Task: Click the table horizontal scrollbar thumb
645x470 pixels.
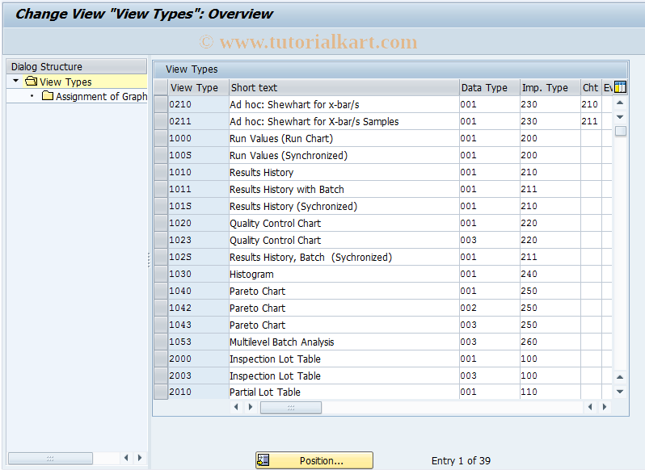Action: [291, 408]
